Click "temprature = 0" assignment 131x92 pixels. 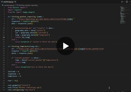point(14,76)
